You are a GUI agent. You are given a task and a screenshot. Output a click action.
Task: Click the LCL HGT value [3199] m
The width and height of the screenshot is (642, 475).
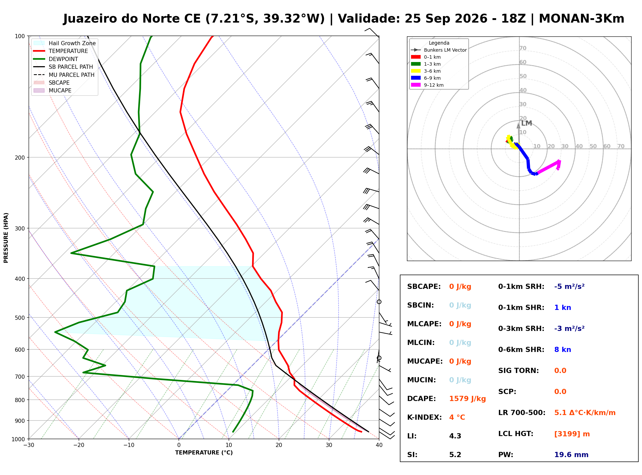572,434
